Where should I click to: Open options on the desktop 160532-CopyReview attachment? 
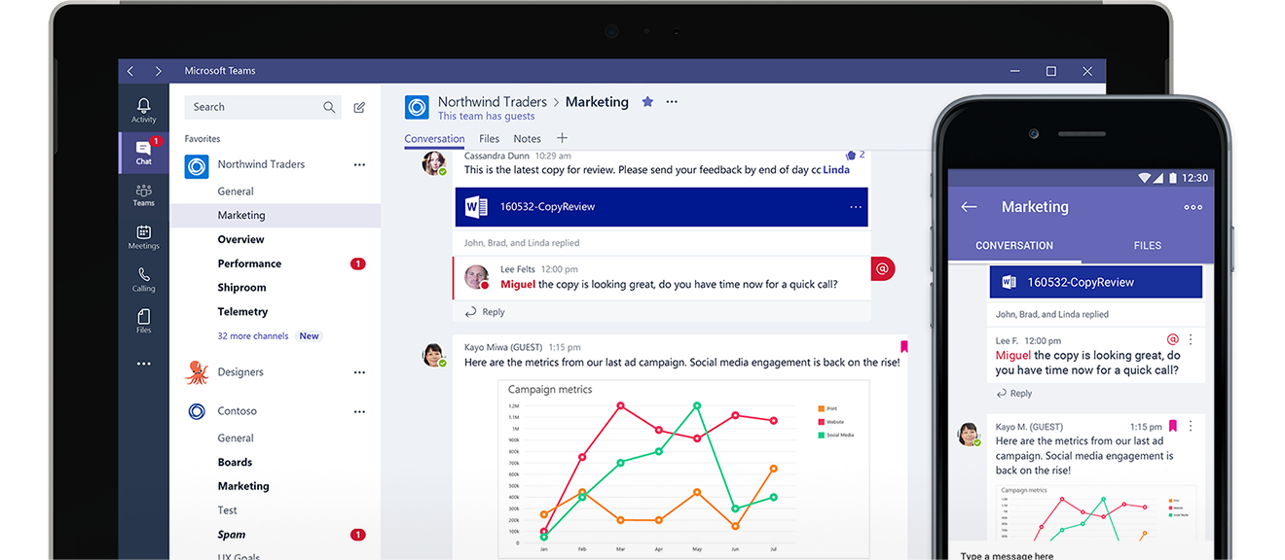(856, 207)
